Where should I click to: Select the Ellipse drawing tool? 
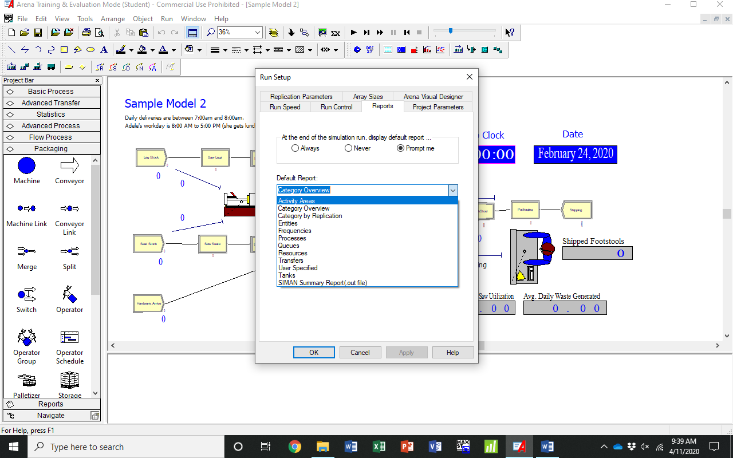point(90,50)
